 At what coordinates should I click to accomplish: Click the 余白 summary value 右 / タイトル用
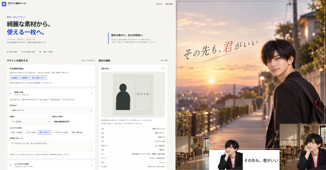point(160,141)
